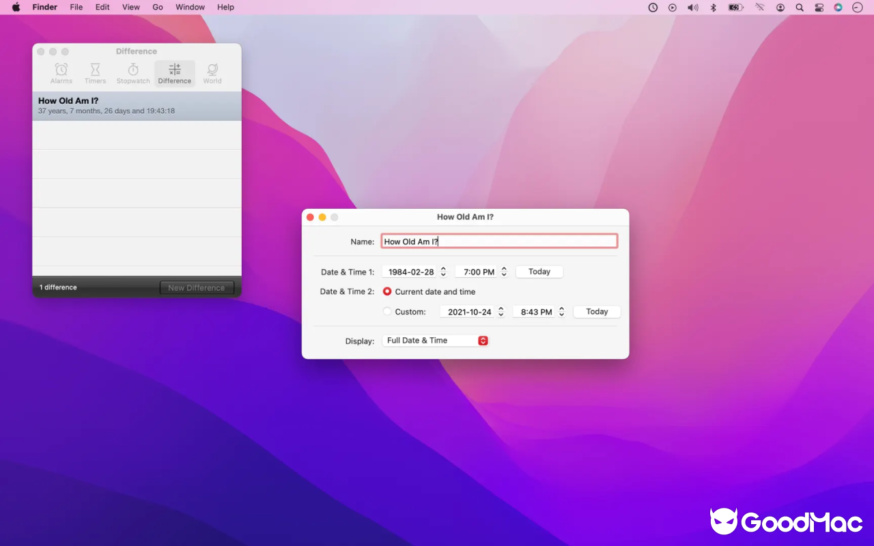This screenshot has height=546, width=874.
Task: Open the View menu
Action: pyautogui.click(x=130, y=8)
